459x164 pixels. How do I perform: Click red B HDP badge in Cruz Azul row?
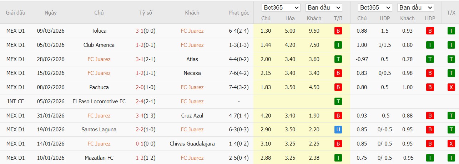click(x=430, y=115)
